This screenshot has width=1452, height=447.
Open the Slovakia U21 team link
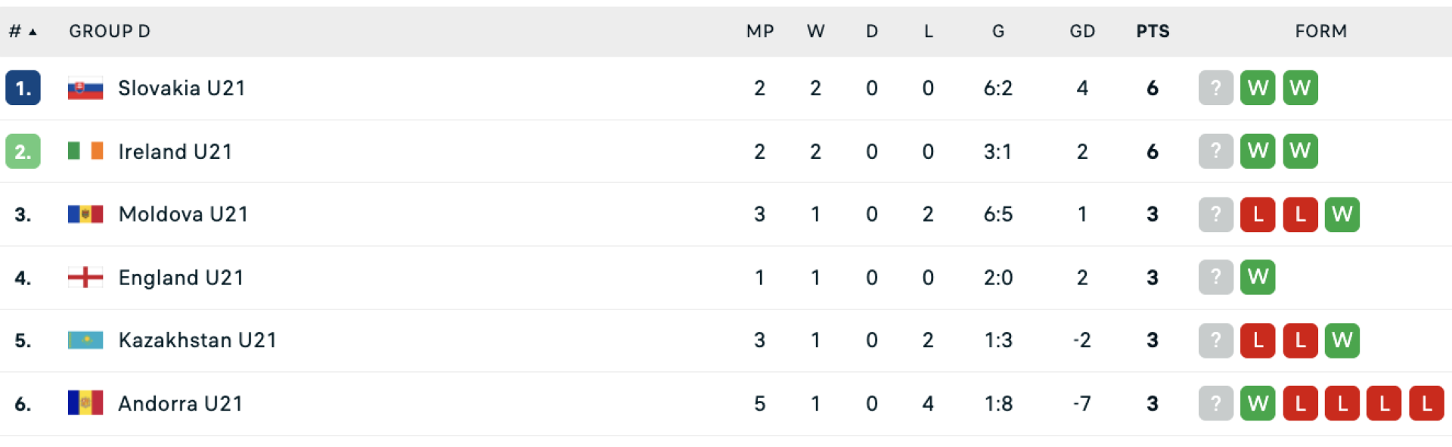pos(181,88)
